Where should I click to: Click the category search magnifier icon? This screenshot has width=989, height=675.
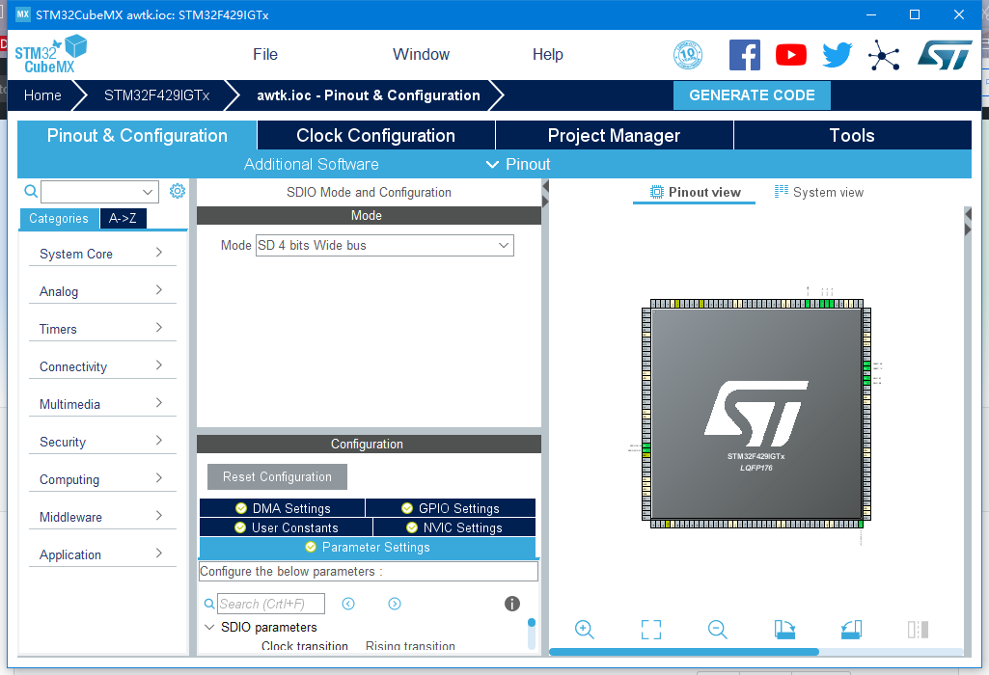[30, 191]
